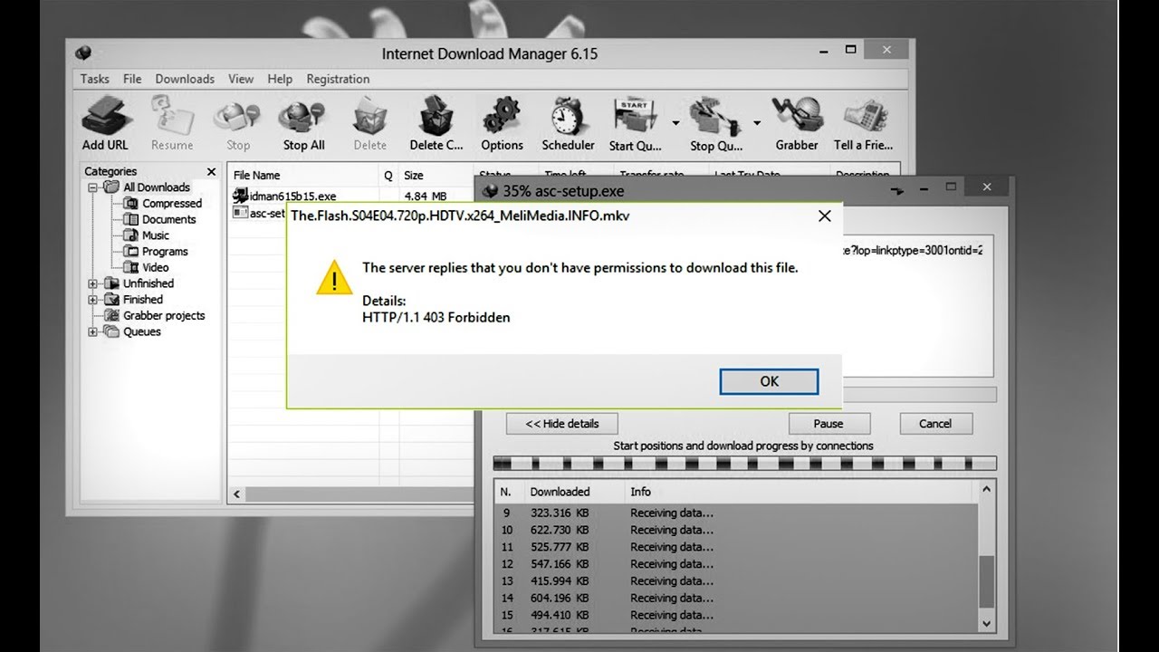Collapse the All Downloads tree node
Viewport: 1159px width, 652px height.
pyautogui.click(x=92, y=187)
